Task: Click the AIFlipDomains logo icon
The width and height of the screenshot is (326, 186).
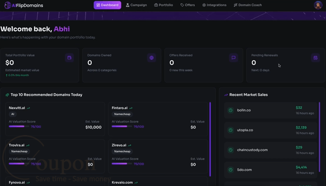Action: pyautogui.click(x=7, y=5)
